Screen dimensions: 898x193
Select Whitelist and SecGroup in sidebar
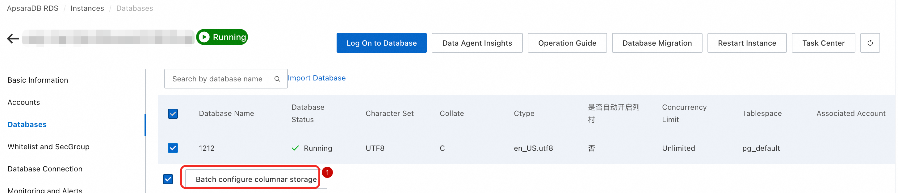coord(48,147)
